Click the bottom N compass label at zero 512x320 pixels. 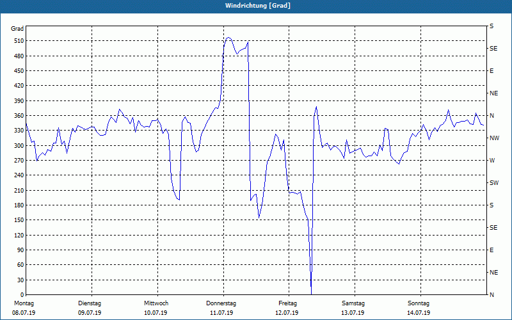coord(492,295)
